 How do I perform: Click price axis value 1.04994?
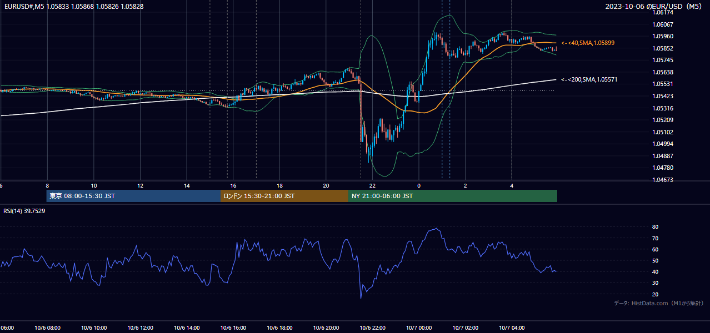(662, 144)
